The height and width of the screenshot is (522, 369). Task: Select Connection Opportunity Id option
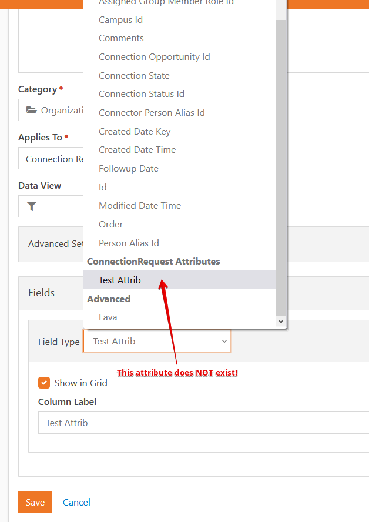click(180, 57)
